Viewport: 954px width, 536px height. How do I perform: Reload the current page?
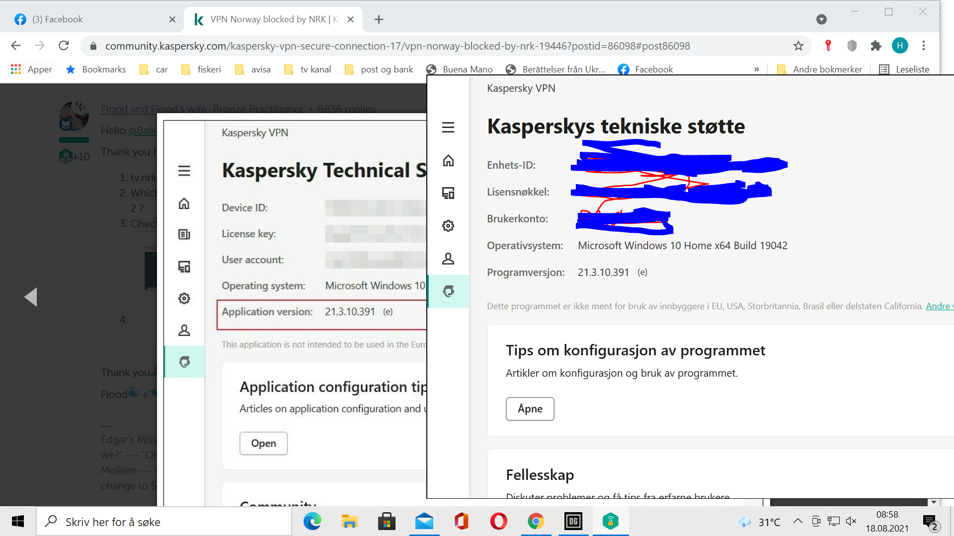coord(64,46)
